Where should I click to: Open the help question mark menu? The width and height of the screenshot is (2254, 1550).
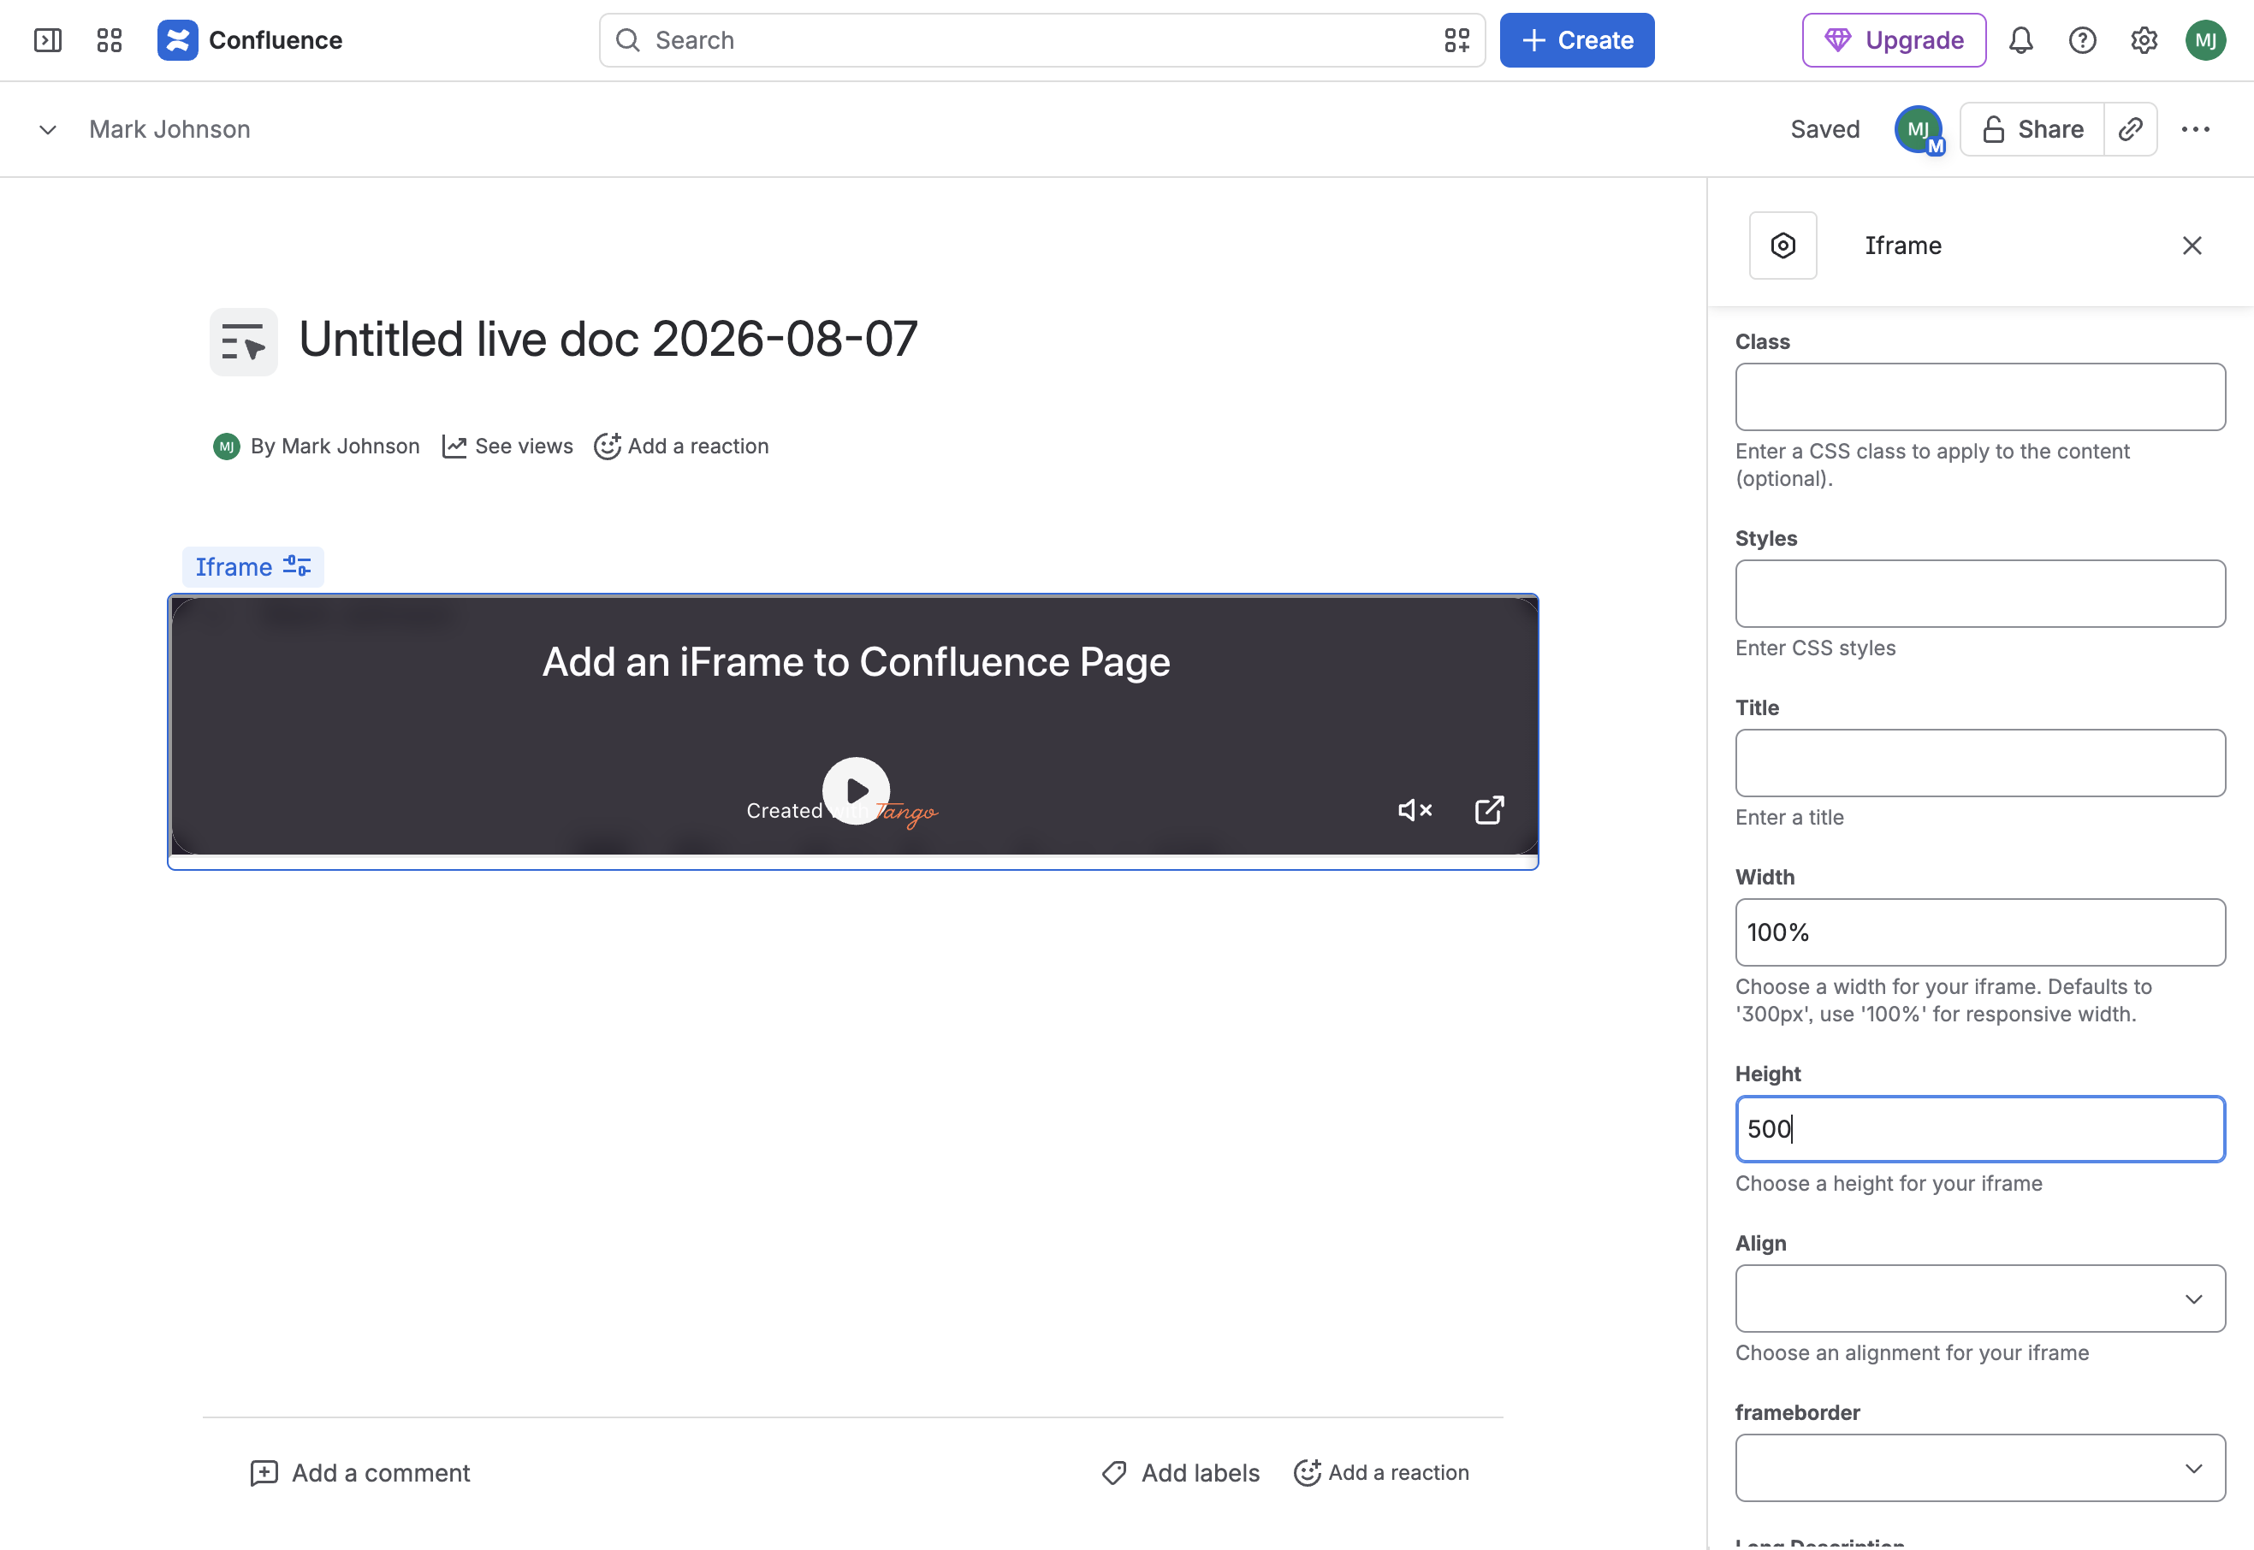(x=2082, y=40)
